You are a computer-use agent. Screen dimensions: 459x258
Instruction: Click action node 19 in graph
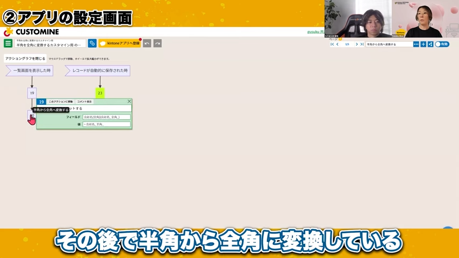coord(32,93)
